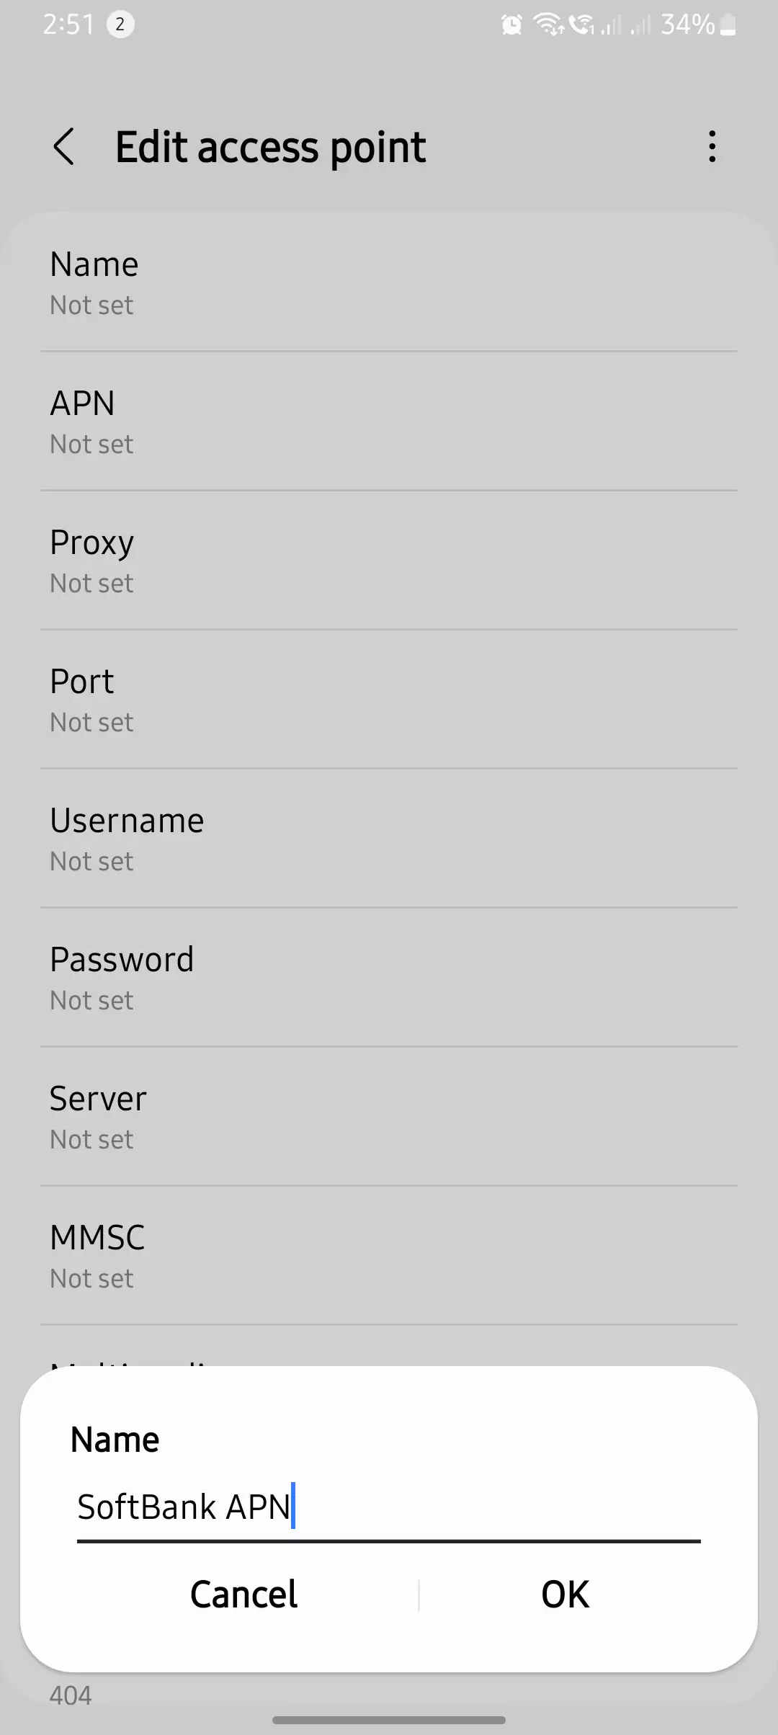778x1735 pixels.
Task: Tap the Wi-Fi status icon
Action: pos(548,25)
